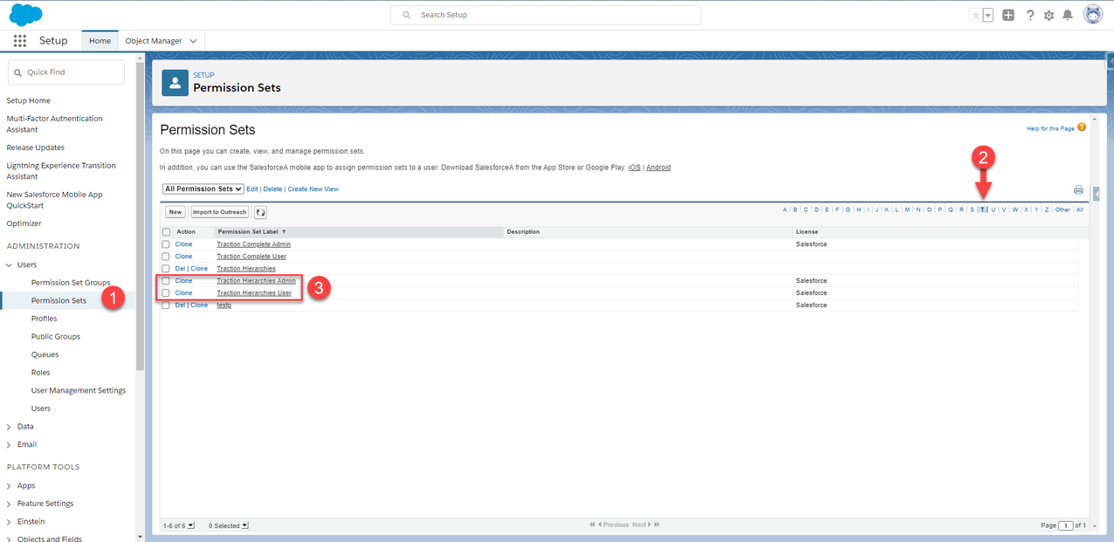
Task: Open Setup Home in the sidebar
Action: click(x=29, y=100)
